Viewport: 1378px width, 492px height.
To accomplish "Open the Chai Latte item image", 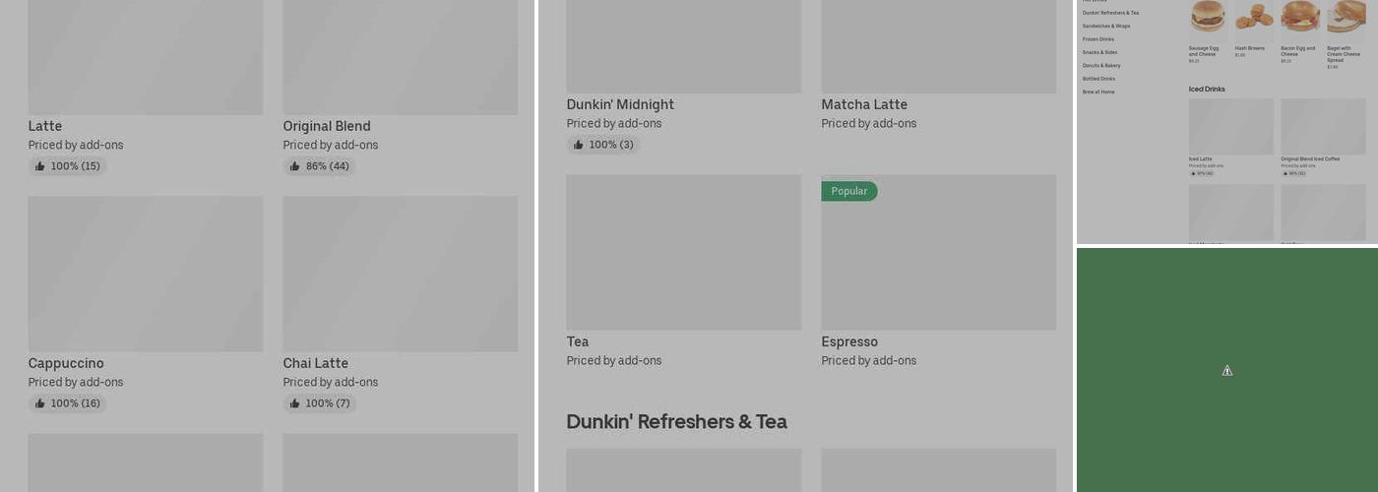I will pos(401,274).
